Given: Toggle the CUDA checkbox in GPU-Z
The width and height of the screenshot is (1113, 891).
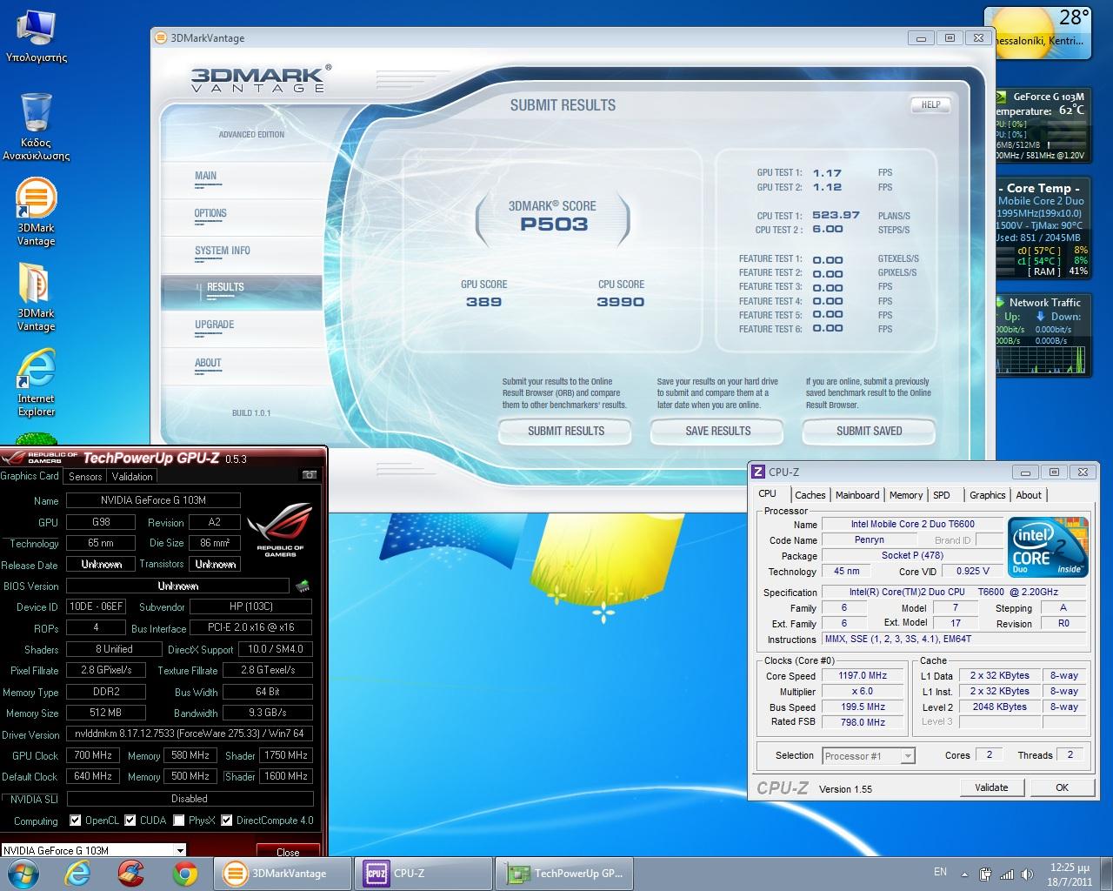Looking at the screenshot, I should [x=130, y=821].
